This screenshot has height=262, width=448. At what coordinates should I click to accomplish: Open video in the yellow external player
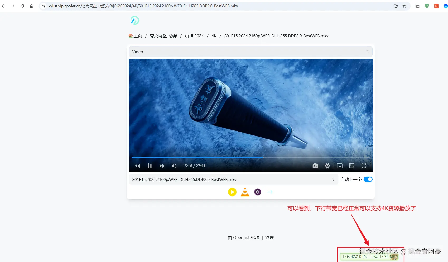coord(232,192)
